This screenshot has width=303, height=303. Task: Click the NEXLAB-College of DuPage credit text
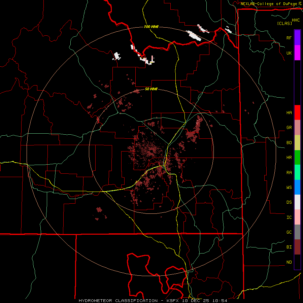(269, 4)
